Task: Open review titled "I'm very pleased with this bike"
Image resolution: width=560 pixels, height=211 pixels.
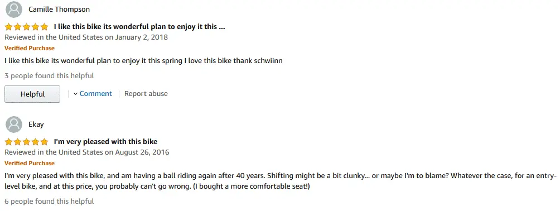Action: point(105,142)
